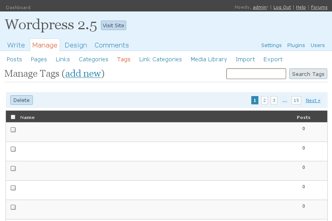Open Links submenu

pyautogui.click(x=63, y=59)
